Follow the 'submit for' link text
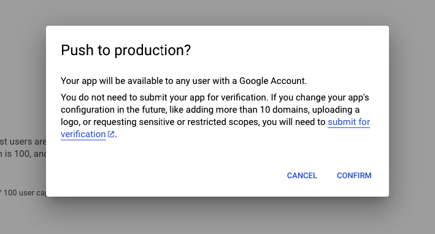435x234 pixels. [x=348, y=122]
